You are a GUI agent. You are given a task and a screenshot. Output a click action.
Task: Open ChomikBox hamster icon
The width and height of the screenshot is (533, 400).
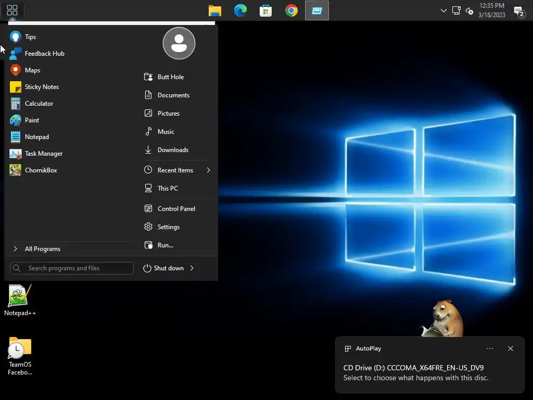[x=15, y=170]
